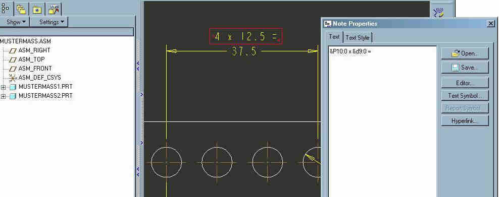Viewport: 499px width, 197px height.
Task: Expand the MUSTERMASS1.PRT tree node
Action: [4, 87]
